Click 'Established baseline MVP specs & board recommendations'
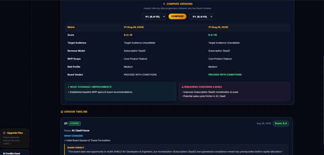Screen dimensions: 324x155 [101, 92]
